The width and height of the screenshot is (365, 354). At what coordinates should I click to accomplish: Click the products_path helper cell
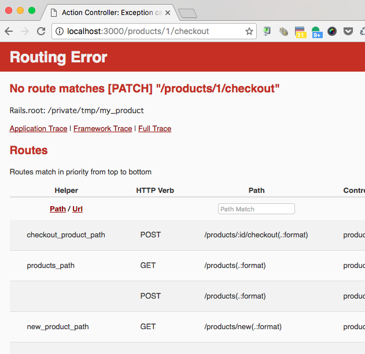[51, 266]
